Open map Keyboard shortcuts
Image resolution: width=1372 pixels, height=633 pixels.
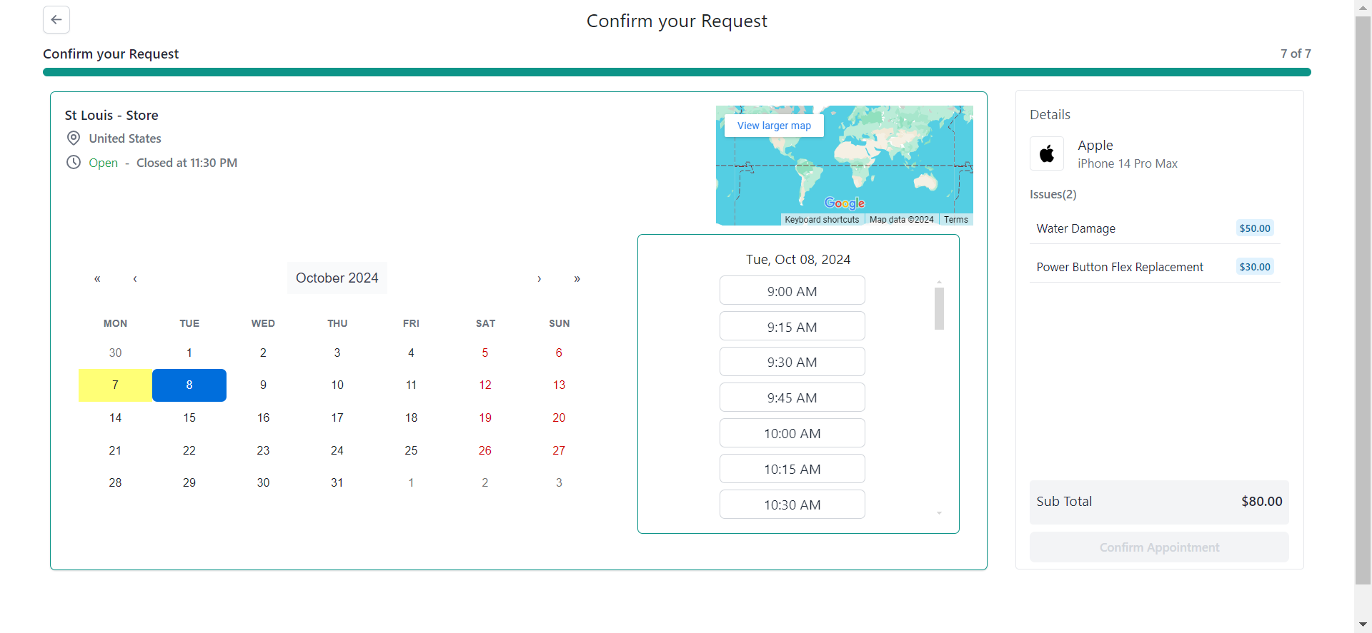[822, 220]
